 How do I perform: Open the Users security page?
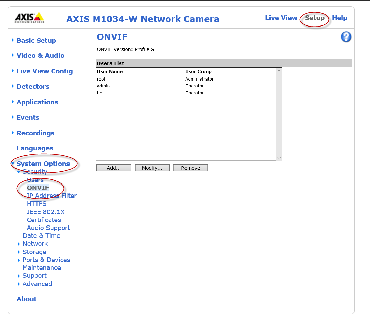coord(35,180)
